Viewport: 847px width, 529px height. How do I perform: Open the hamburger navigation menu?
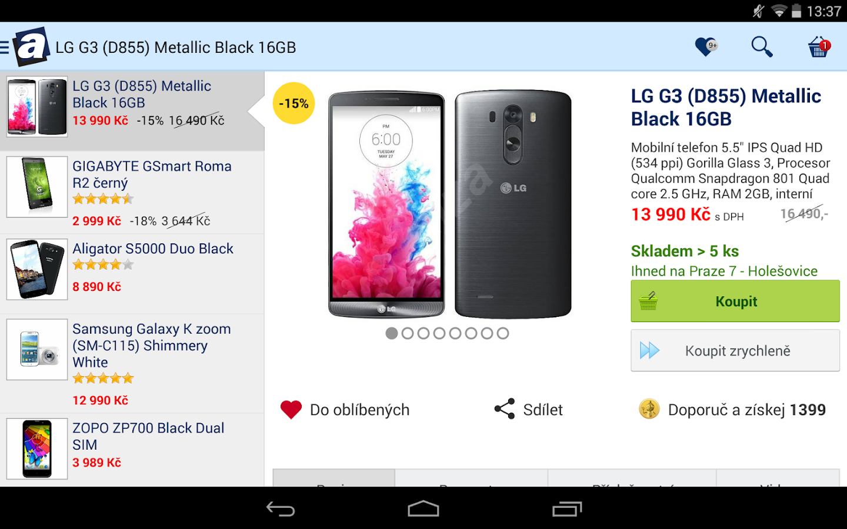[x=5, y=47]
